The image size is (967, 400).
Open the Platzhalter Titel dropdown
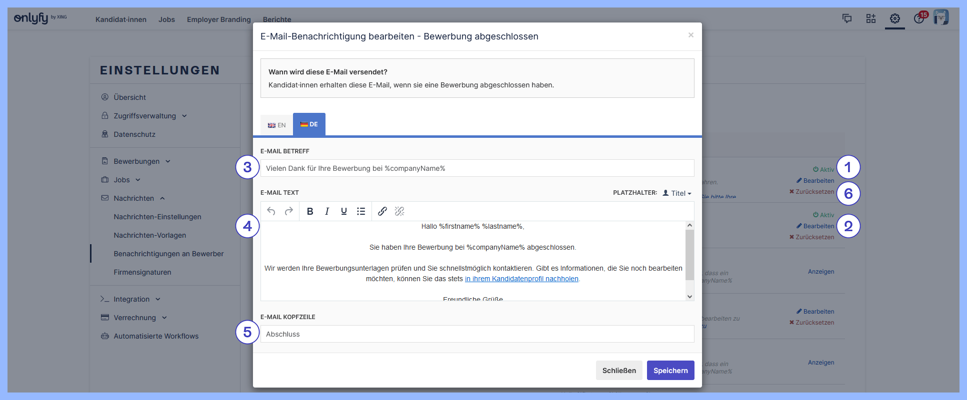(x=677, y=193)
